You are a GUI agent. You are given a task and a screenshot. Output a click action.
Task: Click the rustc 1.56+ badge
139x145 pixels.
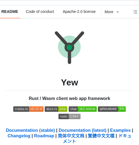[69, 116]
